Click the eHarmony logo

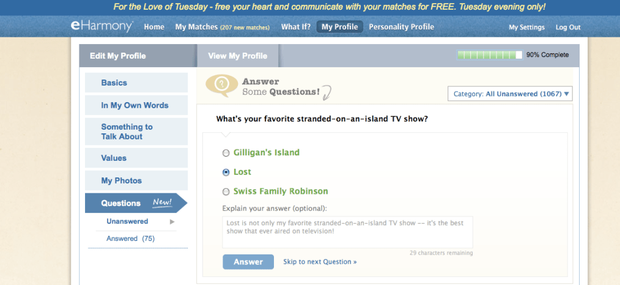[x=101, y=26]
